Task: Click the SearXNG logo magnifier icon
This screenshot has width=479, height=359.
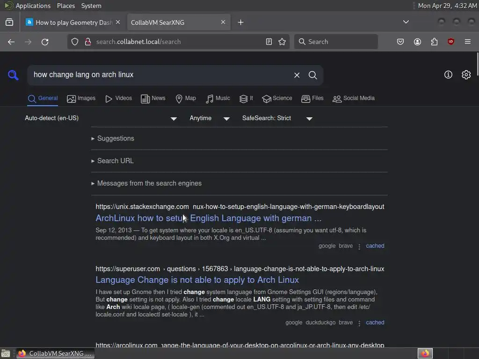Action: 13,75
